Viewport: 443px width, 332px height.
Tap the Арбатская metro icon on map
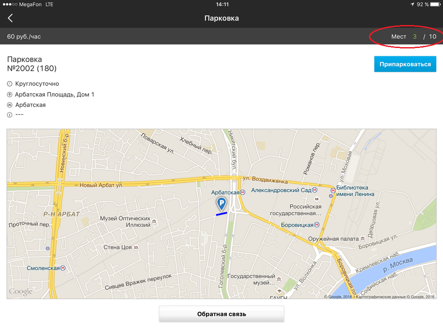[243, 192]
